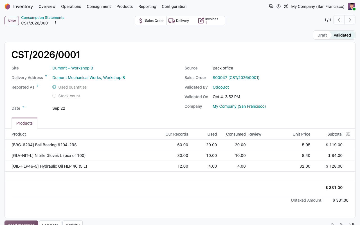Expand the Operations menu
Image resolution: width=360 pixels, height=225 pixels.
pos(71,6)
